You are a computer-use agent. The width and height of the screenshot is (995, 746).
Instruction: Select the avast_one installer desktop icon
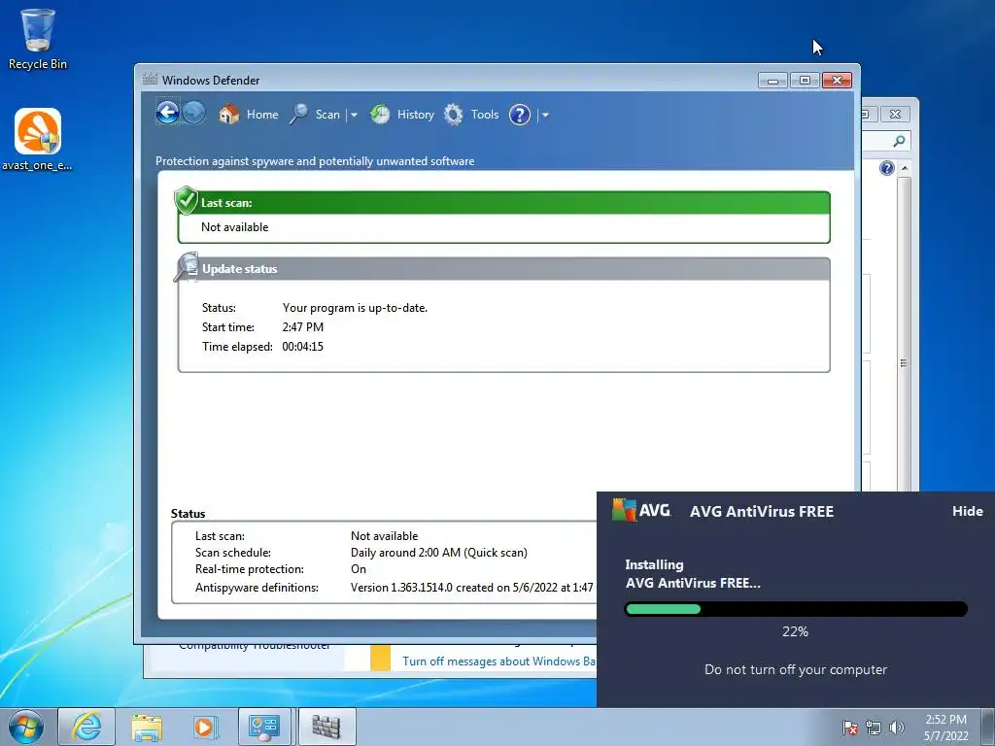pyautogui.click(x=38, y=140)
